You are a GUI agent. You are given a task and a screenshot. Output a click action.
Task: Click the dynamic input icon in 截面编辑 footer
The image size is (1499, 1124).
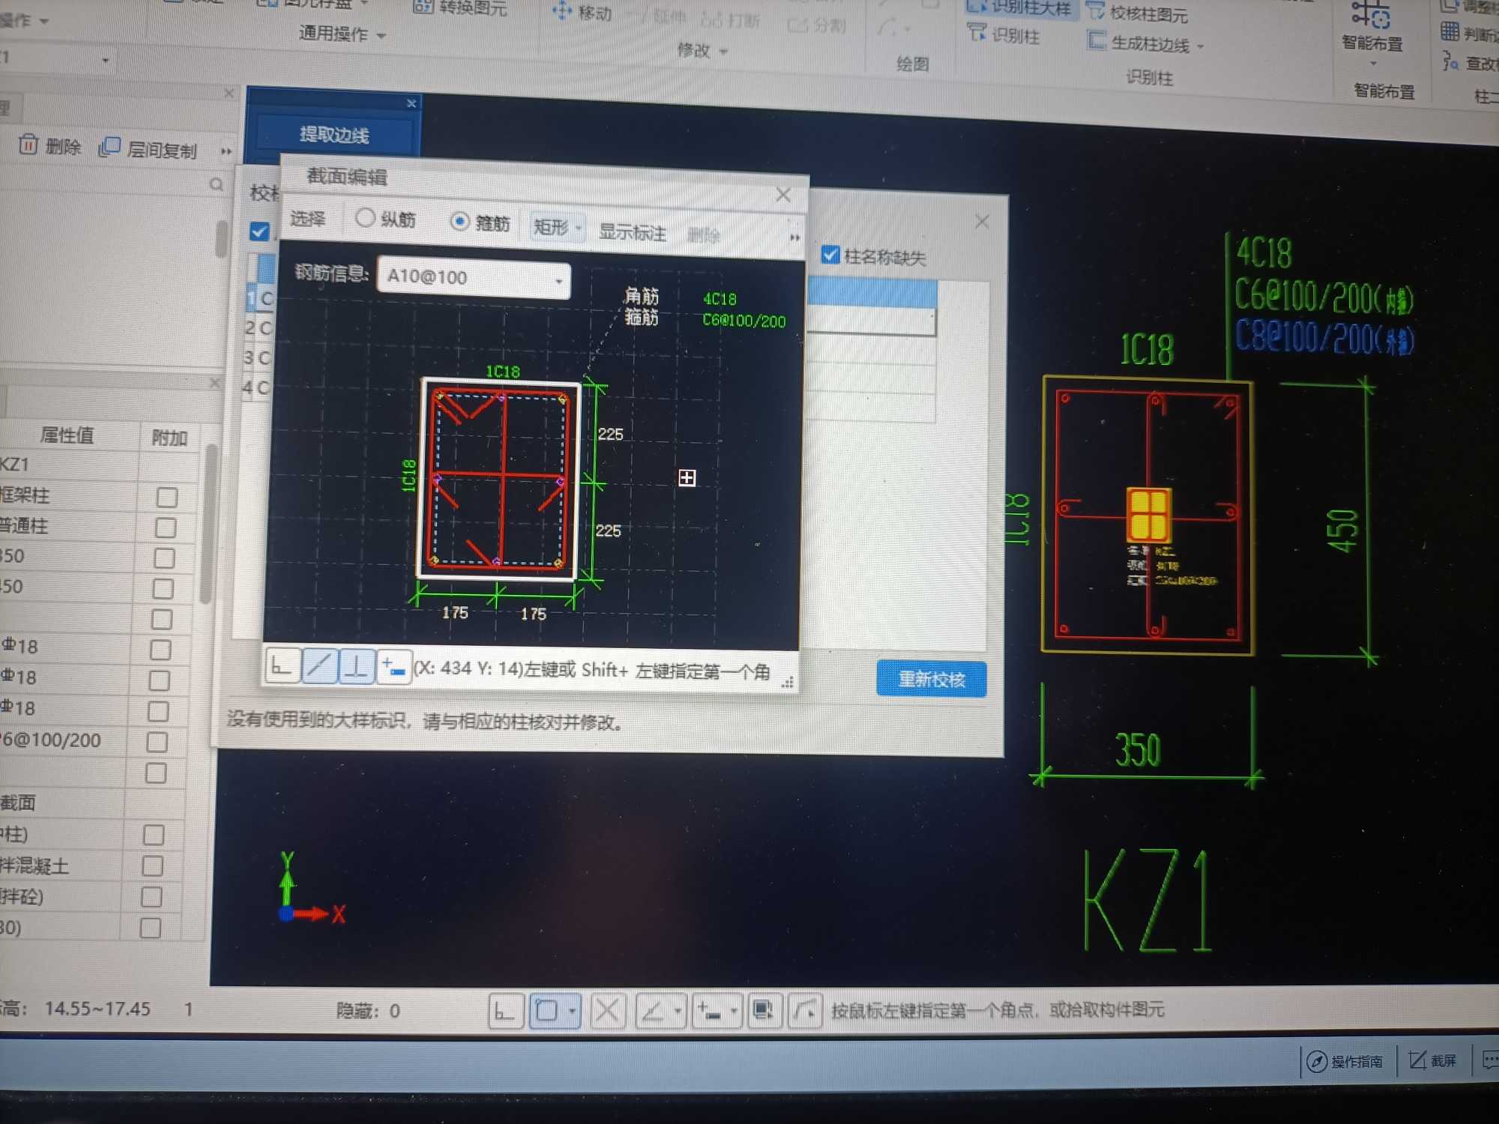point(394,666)
